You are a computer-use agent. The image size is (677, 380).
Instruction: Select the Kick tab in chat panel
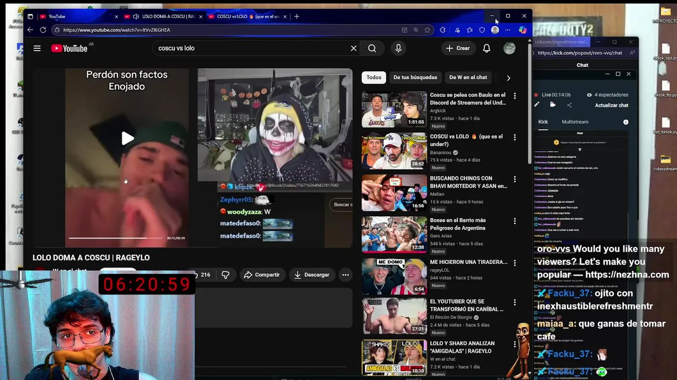[x=543, y=122]
